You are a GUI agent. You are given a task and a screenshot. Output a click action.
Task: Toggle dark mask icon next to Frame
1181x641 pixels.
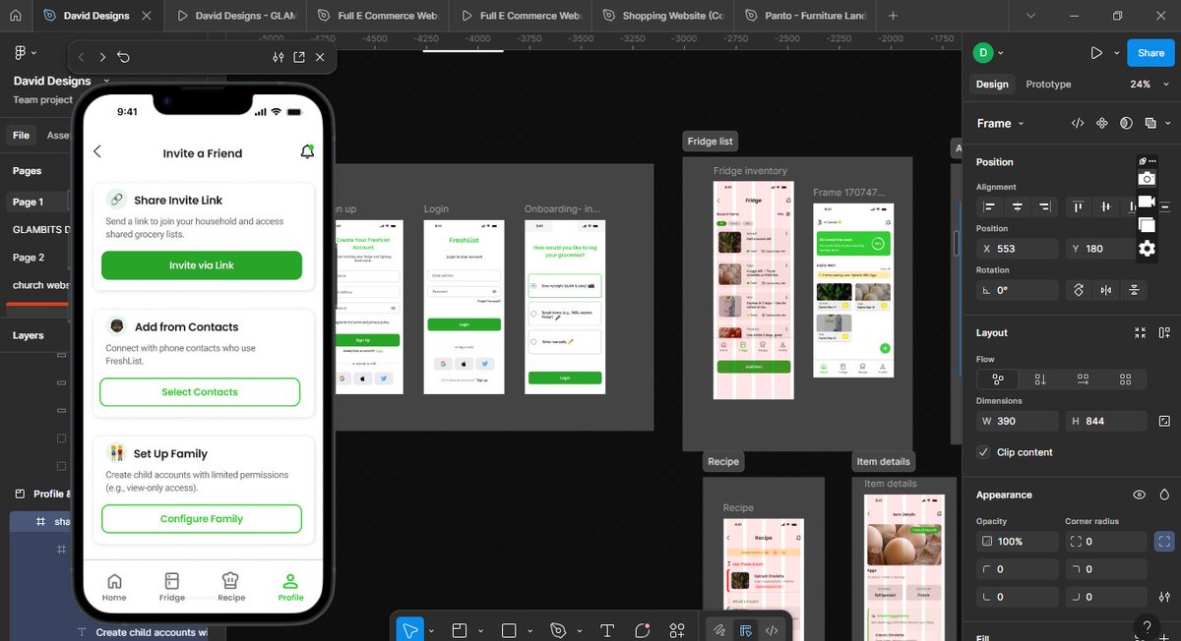point(1126,123)
